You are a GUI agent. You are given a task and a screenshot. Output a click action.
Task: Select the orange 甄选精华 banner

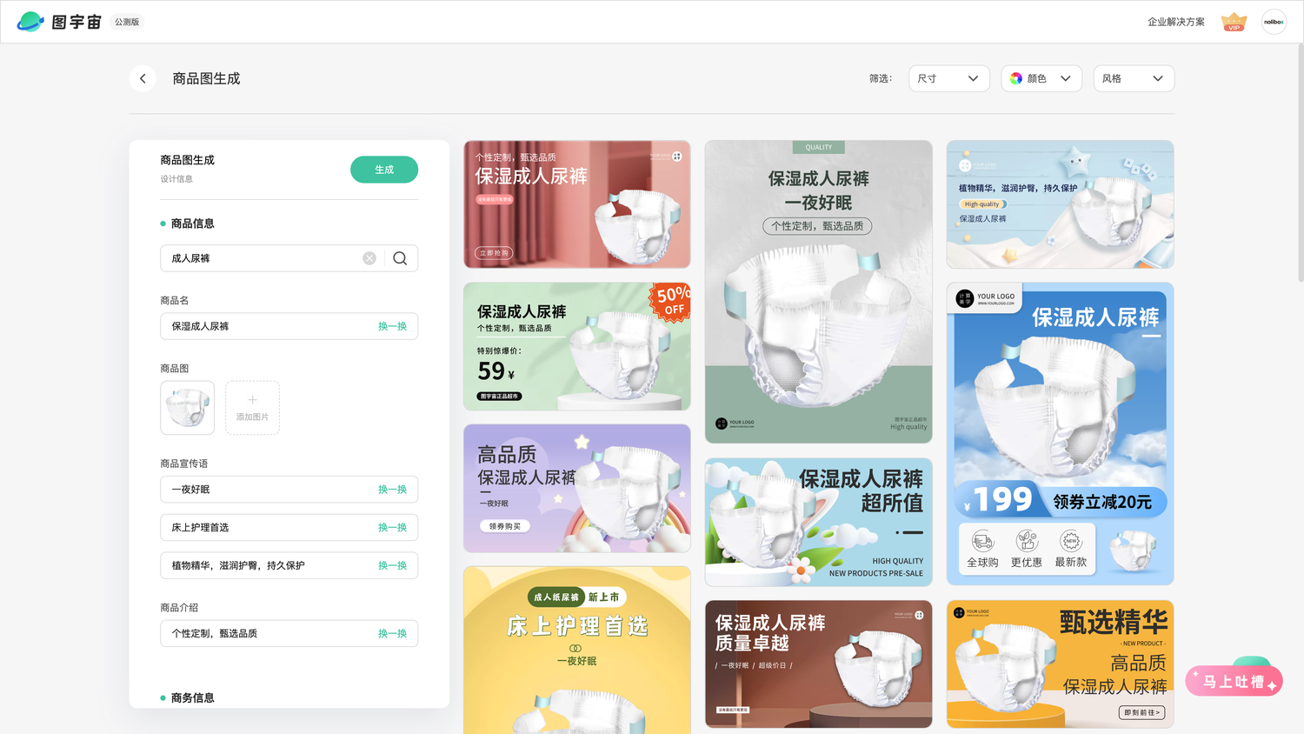(1060, 664)
